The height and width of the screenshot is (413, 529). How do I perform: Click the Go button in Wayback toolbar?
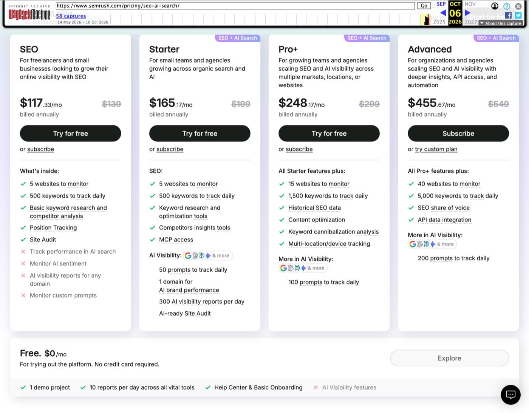coord(424,6)
